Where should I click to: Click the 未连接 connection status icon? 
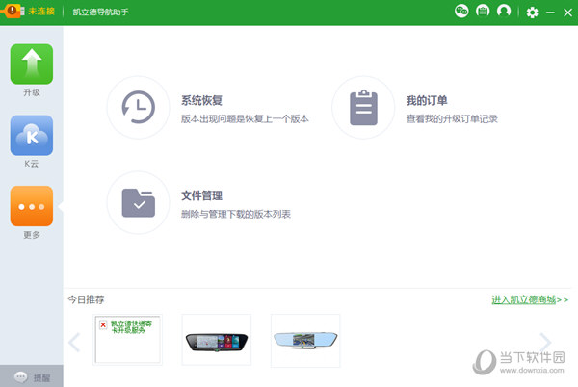(13, 11)
